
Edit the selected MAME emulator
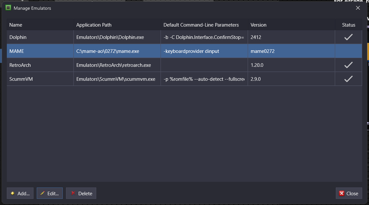[x=50, y=193]
